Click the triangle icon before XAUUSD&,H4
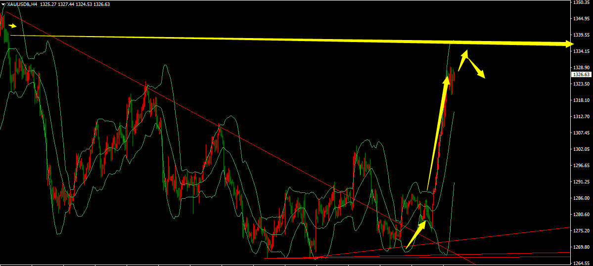 point(3,4)
